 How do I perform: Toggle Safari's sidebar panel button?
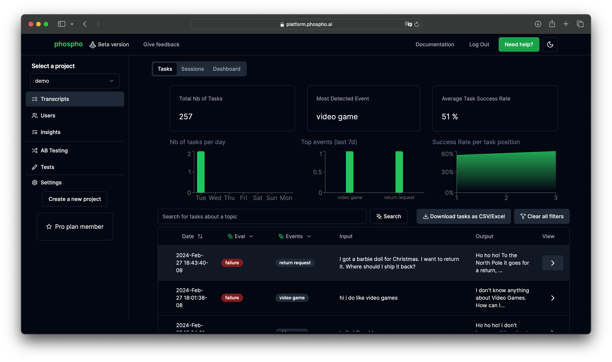(62, 24)
